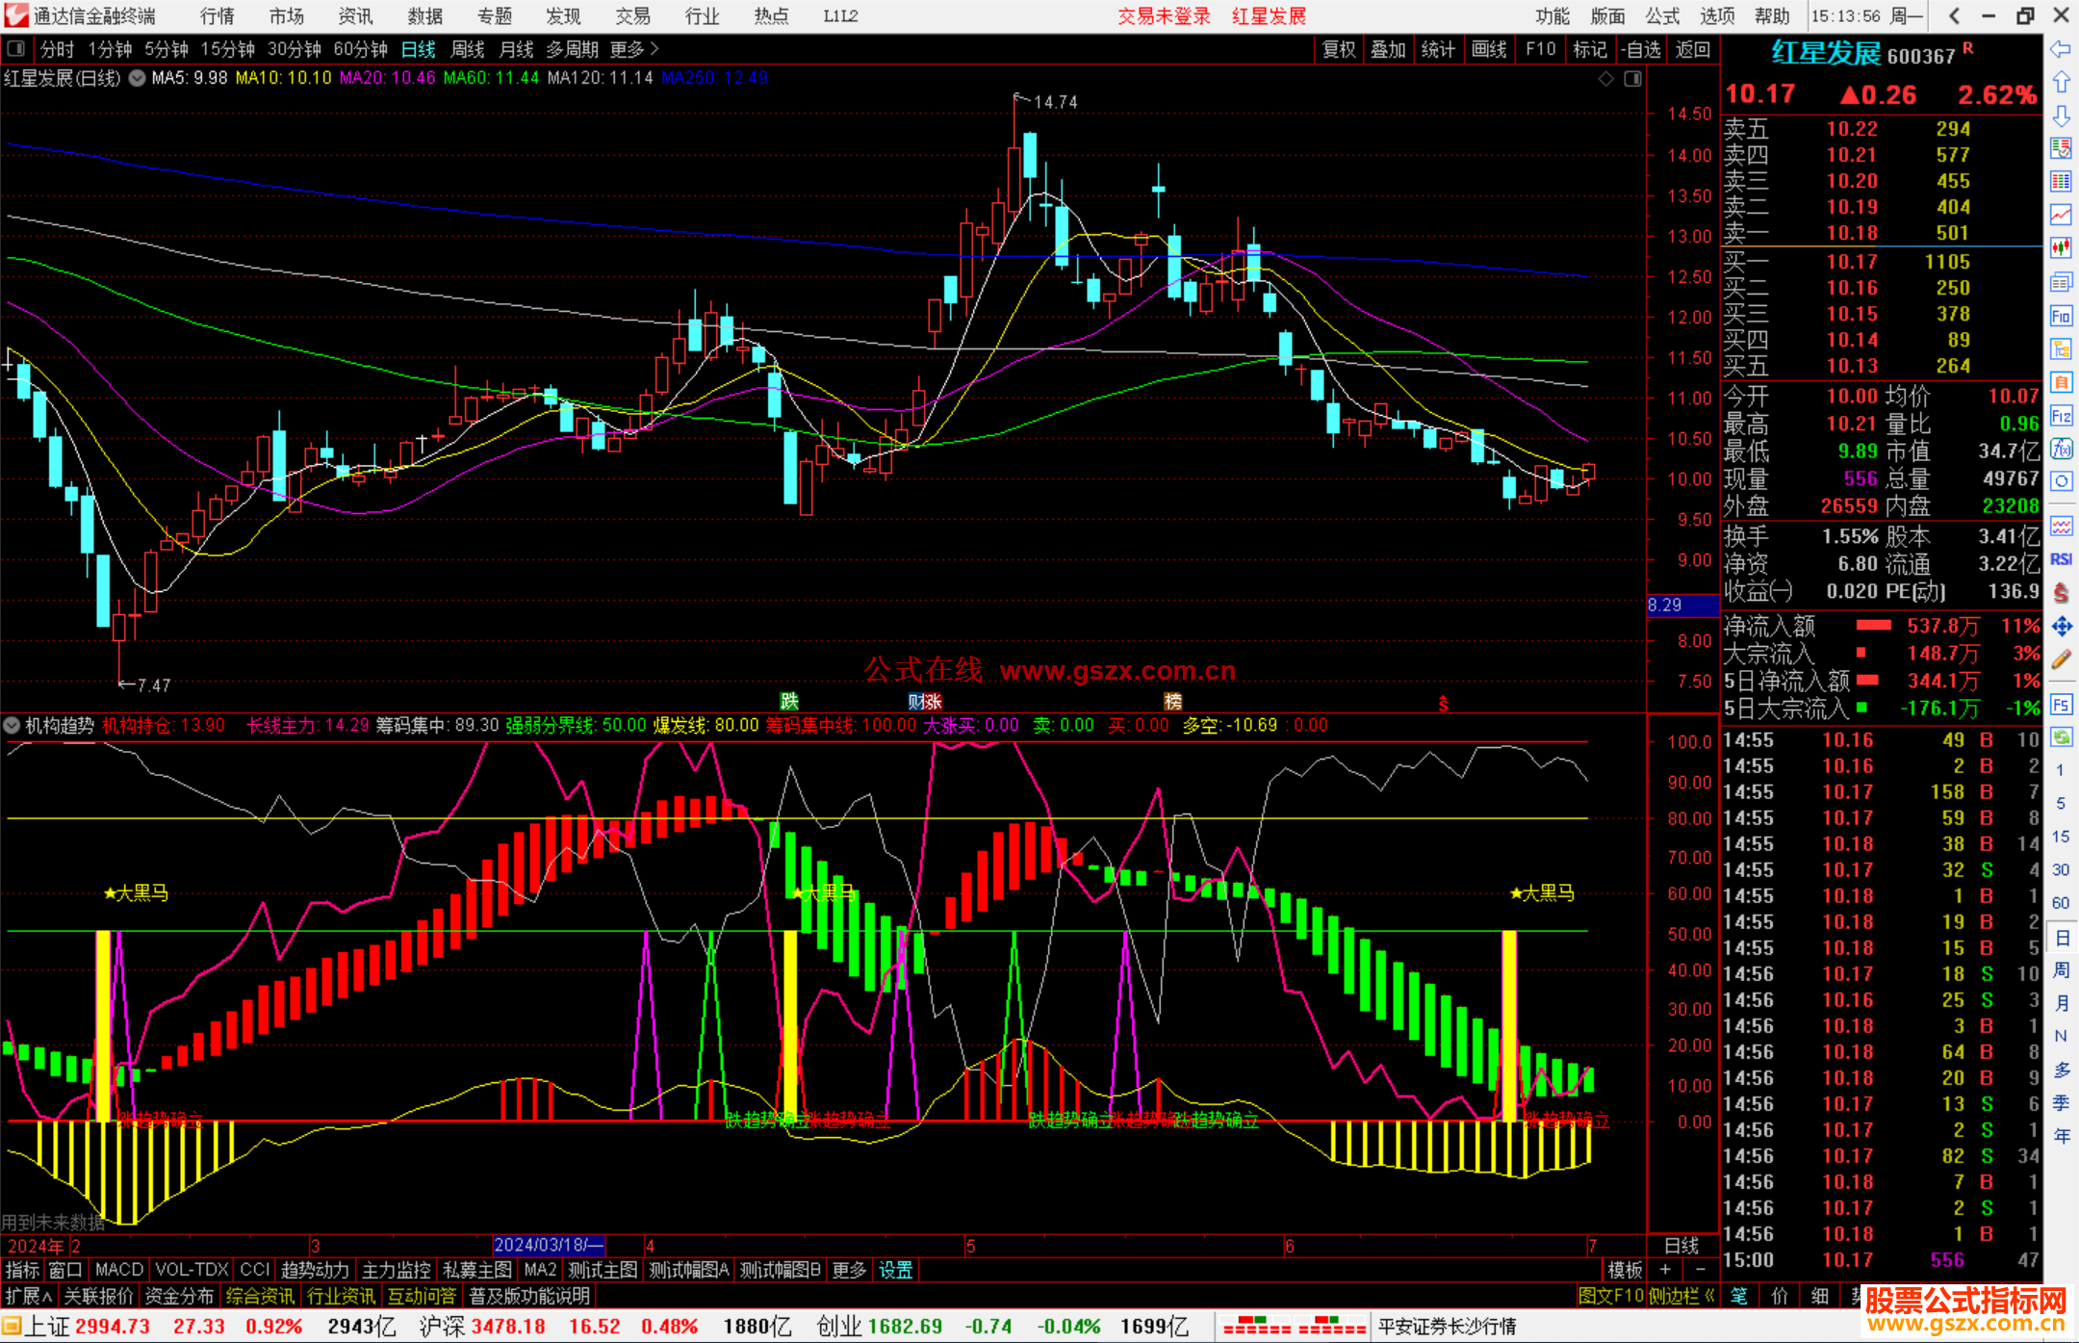Image resolution: width=2079 pixels, height=1343 pixels.
Task: Open the formula f(x) sidebar icon
Action: coord(2061,449)
